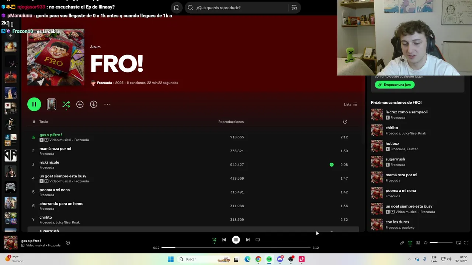The width and height of the screenshot is (472, 265).
Task: Open the video preview thumbnail beside the pause button
Action: point(52,104)
